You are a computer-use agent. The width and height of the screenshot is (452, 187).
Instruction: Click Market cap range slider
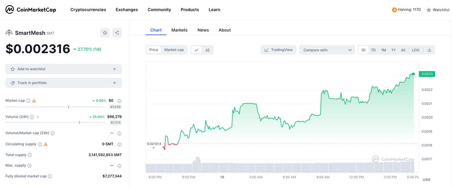point(56,107)
